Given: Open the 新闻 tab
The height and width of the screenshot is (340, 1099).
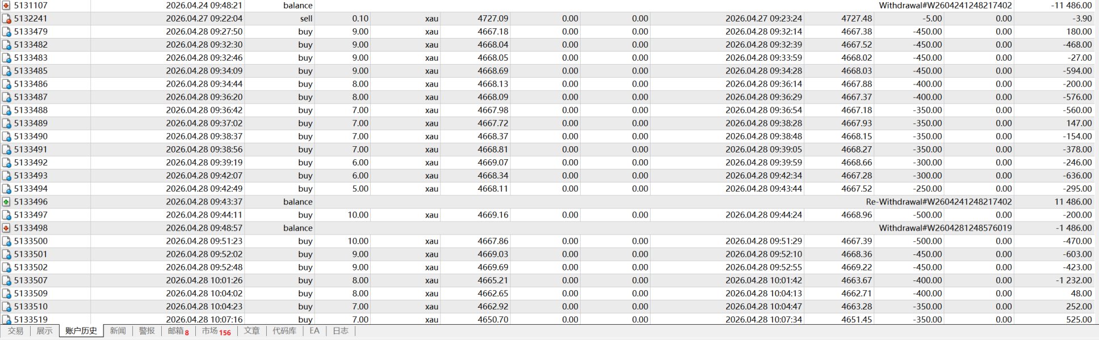Looking at the screenshot, I should 118,331.
